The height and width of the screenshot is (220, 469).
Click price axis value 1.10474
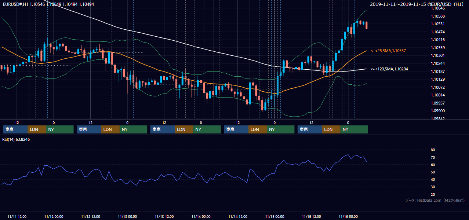tap(438, 32)
